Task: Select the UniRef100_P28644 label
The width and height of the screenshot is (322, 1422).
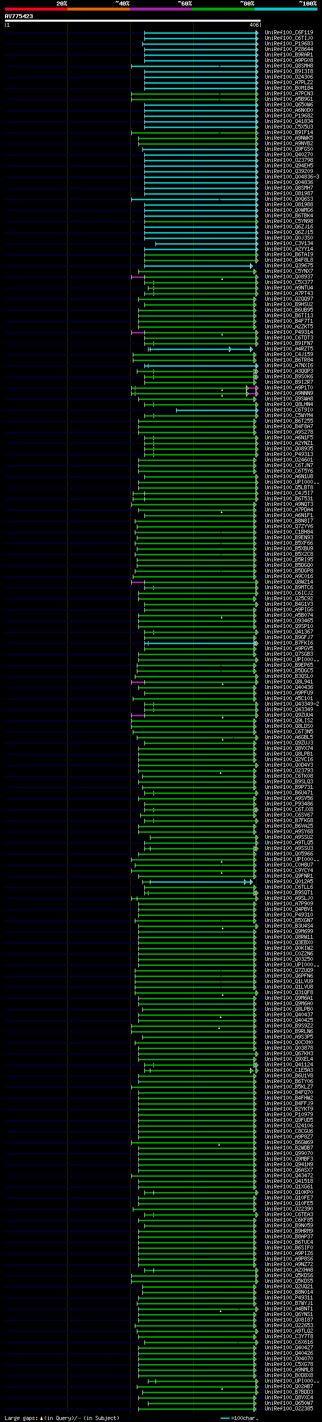Action: tap(289, 49)
